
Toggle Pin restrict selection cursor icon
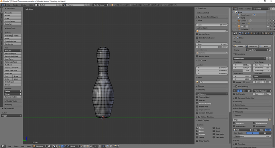point(271,26)
